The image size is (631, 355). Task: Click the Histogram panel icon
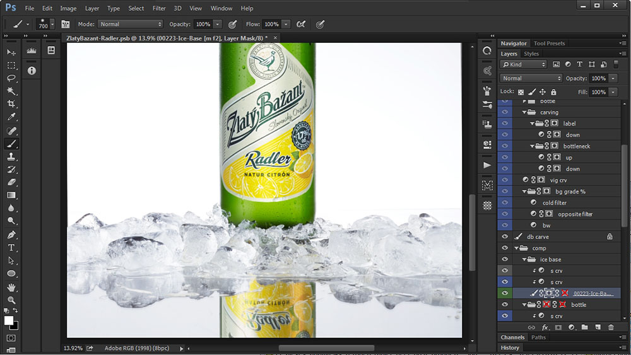32,50
